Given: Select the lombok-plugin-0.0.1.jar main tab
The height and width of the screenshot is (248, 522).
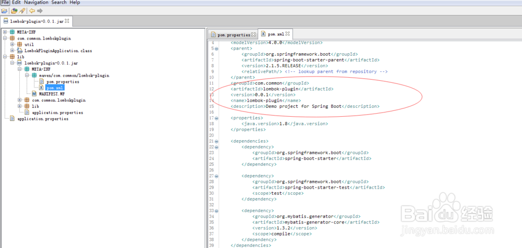Looking at the screenshot, I should click(x=35, y=21).
